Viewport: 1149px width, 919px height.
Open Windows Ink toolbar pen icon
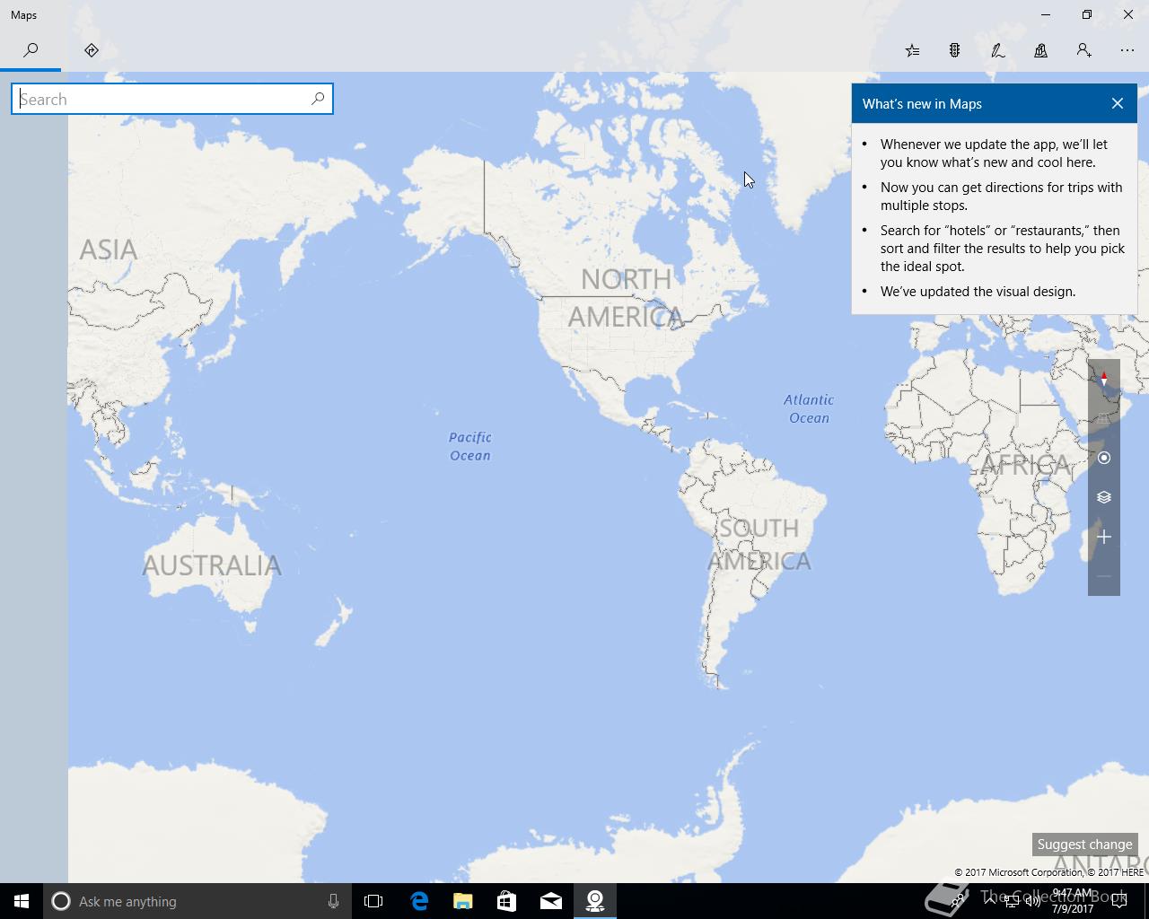(998, 50)
